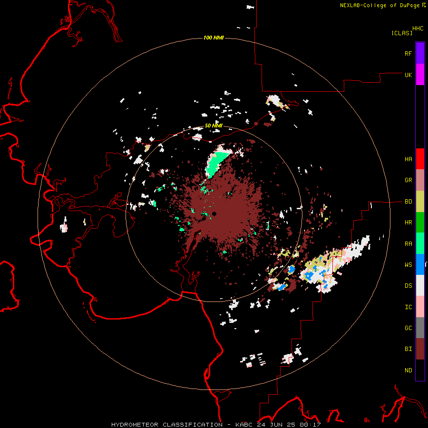Screen dimensions: 428x428
Task: Click the 'GR' legend label
Action: pyautogui.click(x=408, y=180)
